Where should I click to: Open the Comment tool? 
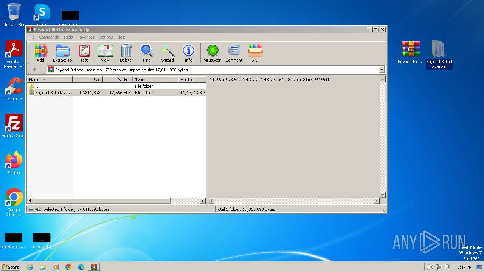pos(234,53)
